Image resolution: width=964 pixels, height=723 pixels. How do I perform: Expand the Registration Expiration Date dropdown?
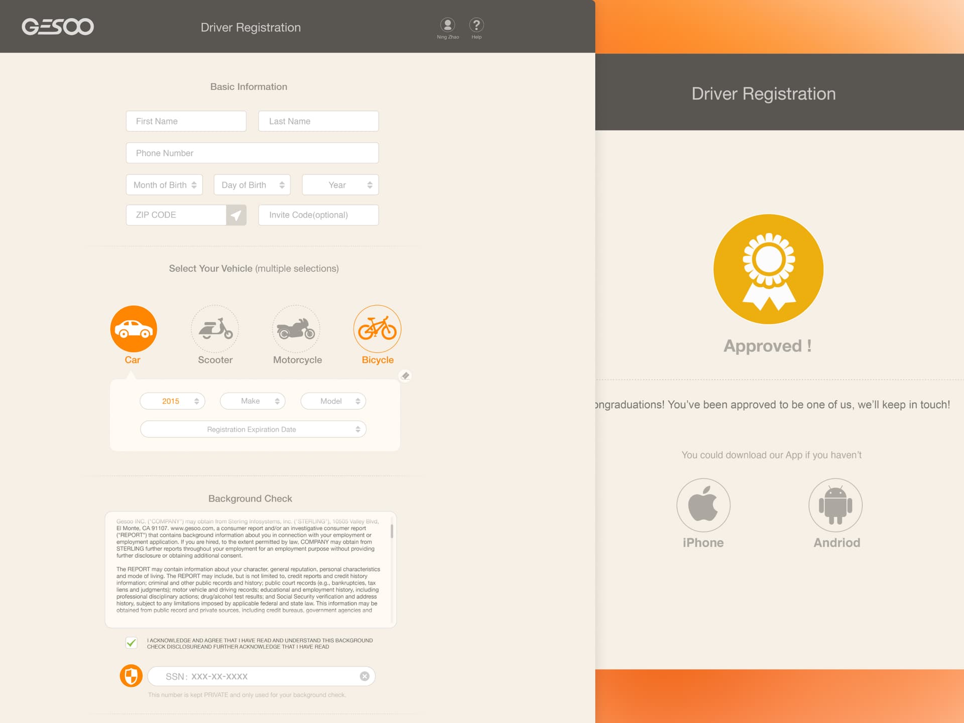254,430
